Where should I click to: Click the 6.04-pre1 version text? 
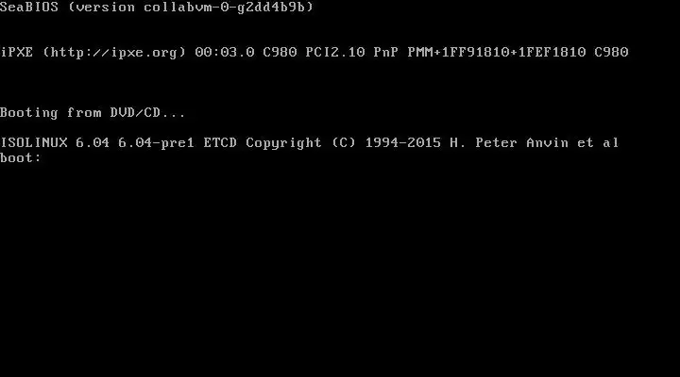tap(156, 142)
